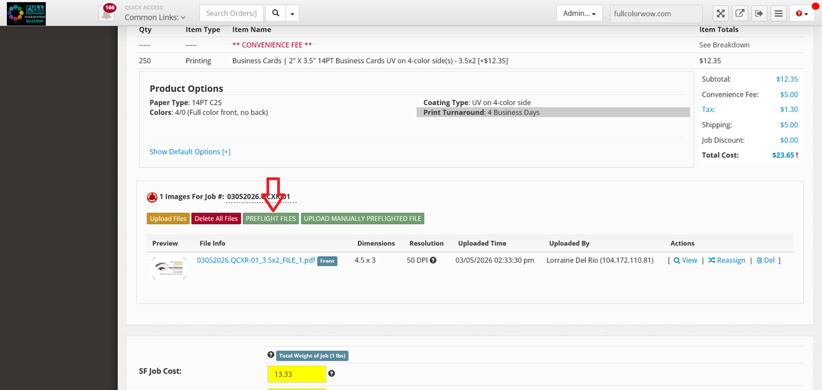Click the yellow SF Job Cost input field
Viewport: 822px width, 390px height.
click(296, 374)
